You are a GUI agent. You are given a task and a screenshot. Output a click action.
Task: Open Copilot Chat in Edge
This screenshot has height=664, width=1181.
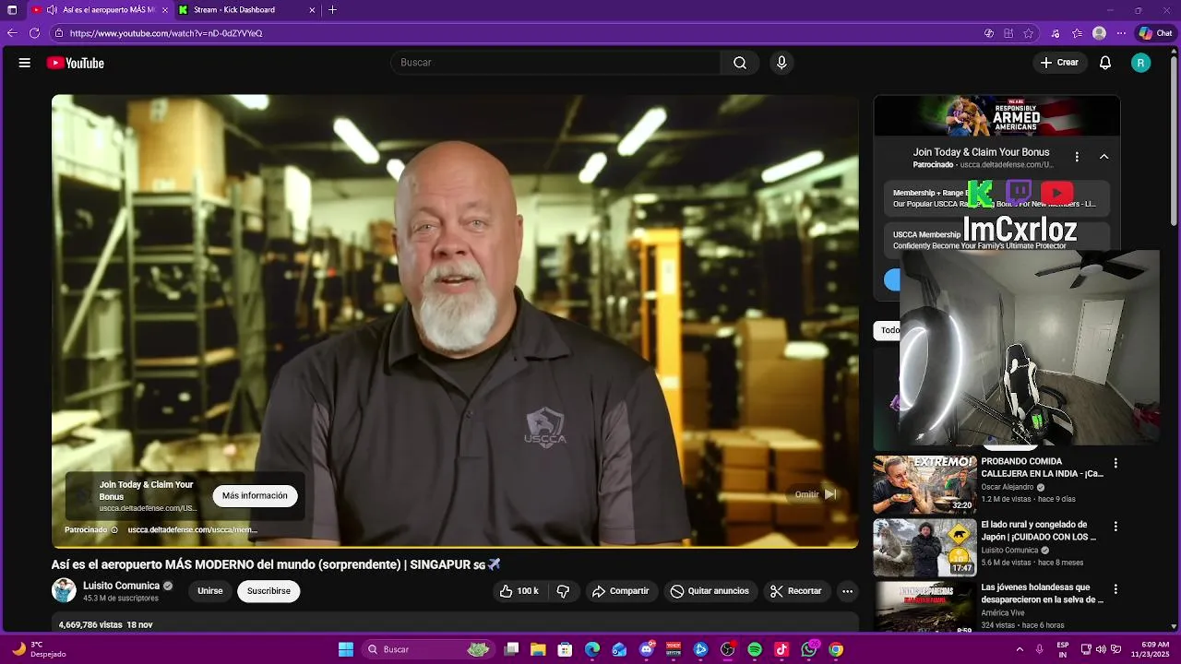(1155, 33)
